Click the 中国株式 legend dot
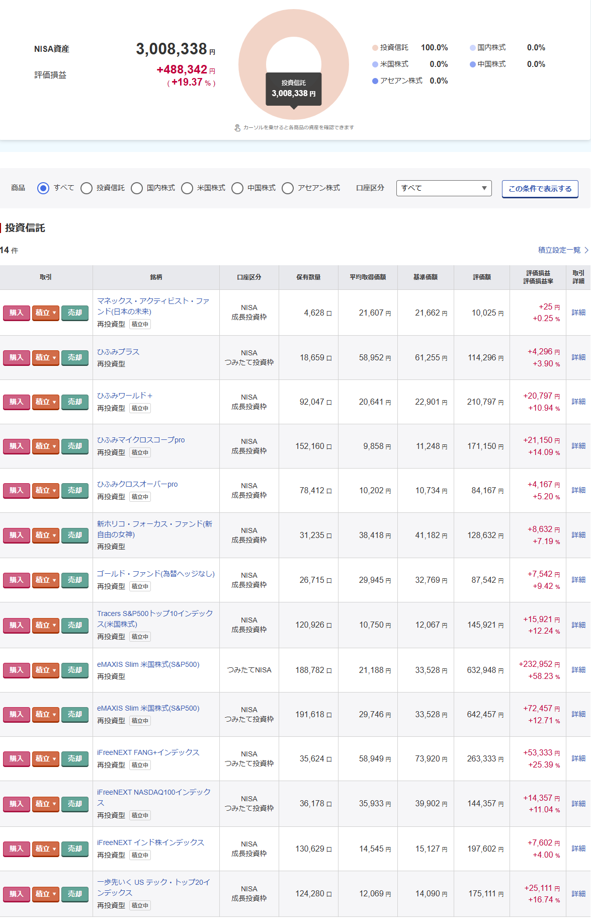This screenshot has height=919, width=591. point(473,64)
